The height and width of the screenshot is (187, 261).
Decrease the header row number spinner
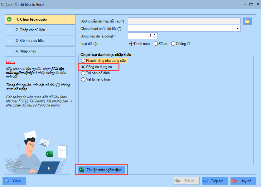155,37
